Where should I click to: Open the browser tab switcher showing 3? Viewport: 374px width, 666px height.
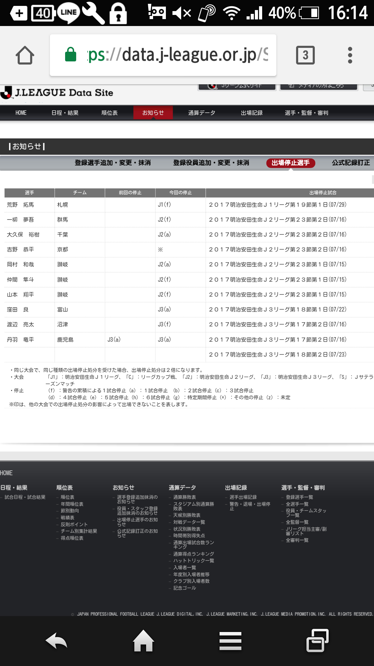click(x=305, y=55)
